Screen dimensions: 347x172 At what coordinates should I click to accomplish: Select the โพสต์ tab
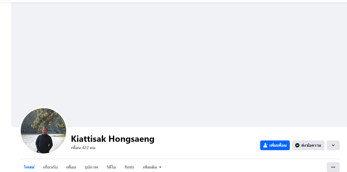pyautogui.click(x=29, y=167)
